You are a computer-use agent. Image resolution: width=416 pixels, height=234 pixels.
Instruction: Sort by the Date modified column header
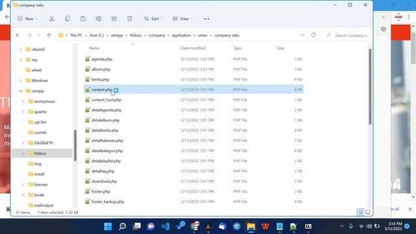click(193, 48)
